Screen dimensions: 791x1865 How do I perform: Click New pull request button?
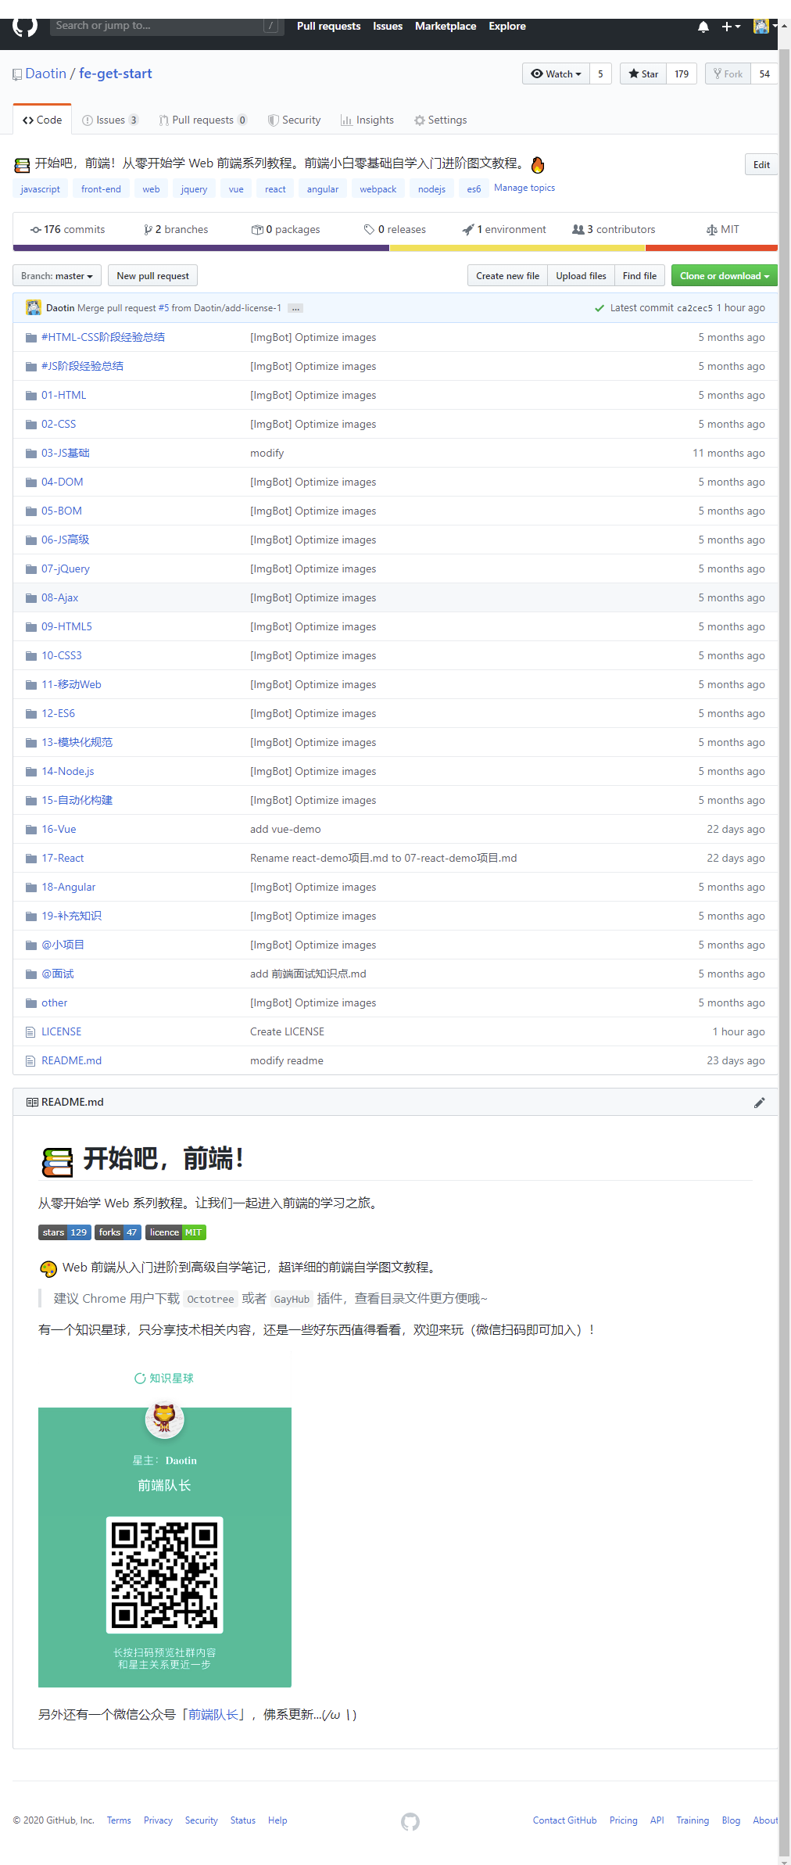pyautogui.click(x=152, y=276)
